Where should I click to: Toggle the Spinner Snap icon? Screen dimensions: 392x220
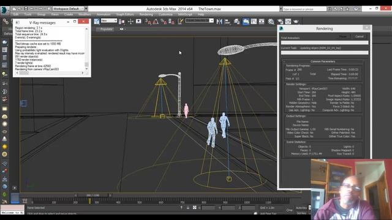click(x=171, y=22)
